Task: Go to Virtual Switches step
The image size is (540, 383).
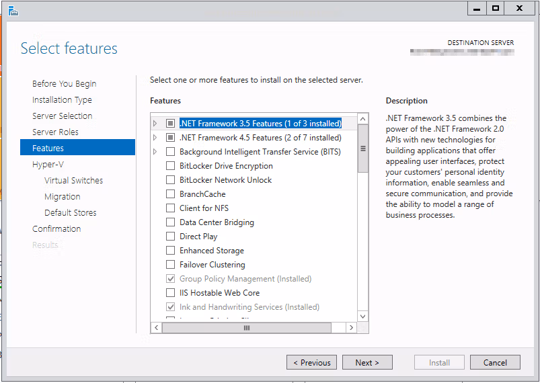Action: [73, 181]
